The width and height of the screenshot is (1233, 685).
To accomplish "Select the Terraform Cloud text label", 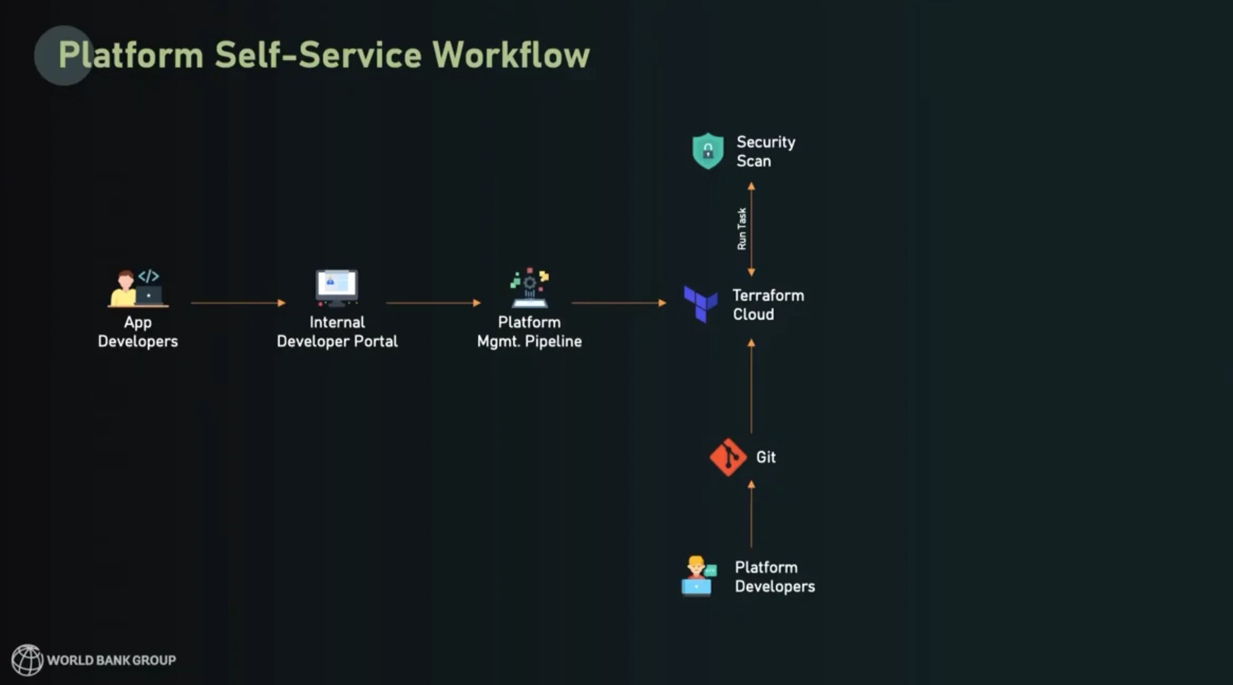I will click(767, 305).
